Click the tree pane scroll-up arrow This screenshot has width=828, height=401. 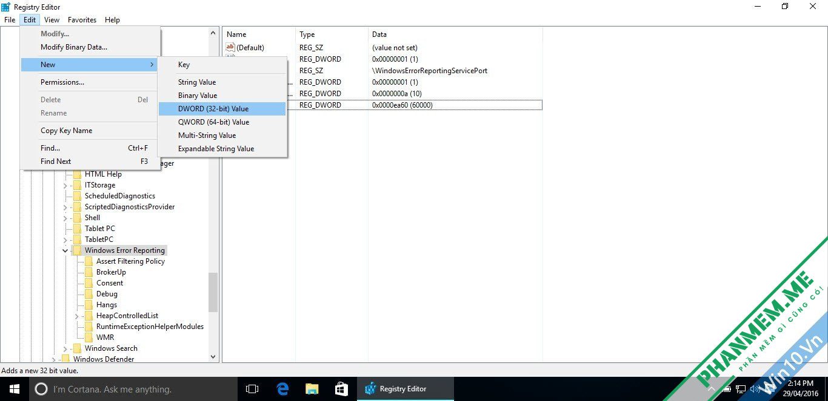click(x=213, y=33)
